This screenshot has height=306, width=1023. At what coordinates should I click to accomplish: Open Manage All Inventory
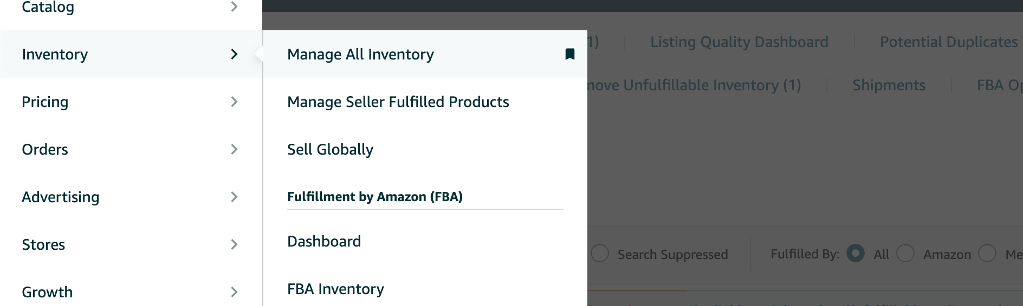coord(360,54)
